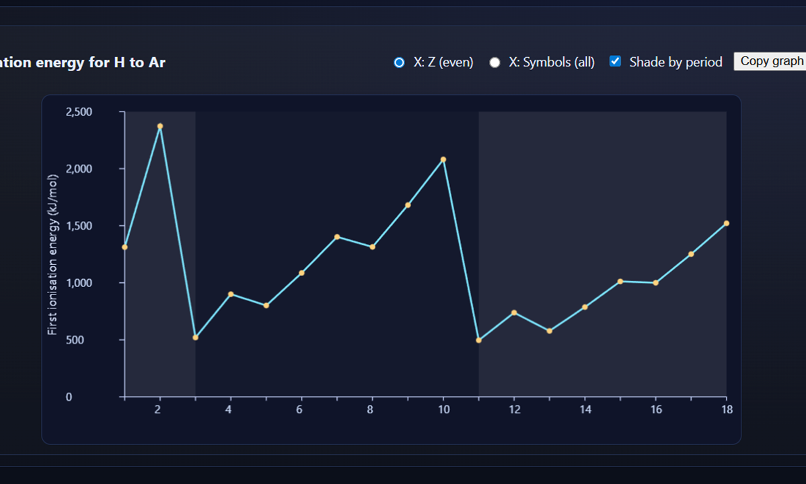This screenshot has width=806, height=484.
Task: Click the 18 label on the x-axis
Action: pos(727,409)
